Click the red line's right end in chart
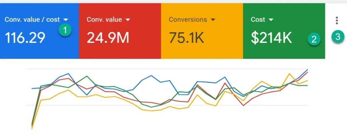This screenshot has width=347, height=136. [x=307, y=72]
